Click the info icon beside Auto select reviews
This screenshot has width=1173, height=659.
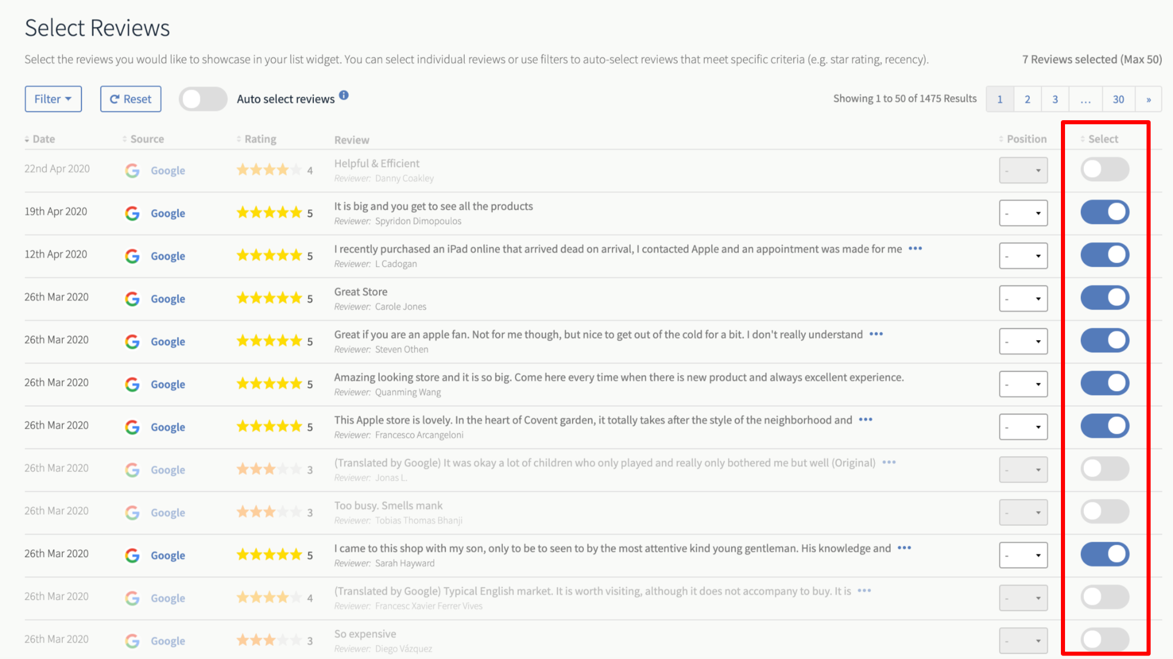point(344,95)
